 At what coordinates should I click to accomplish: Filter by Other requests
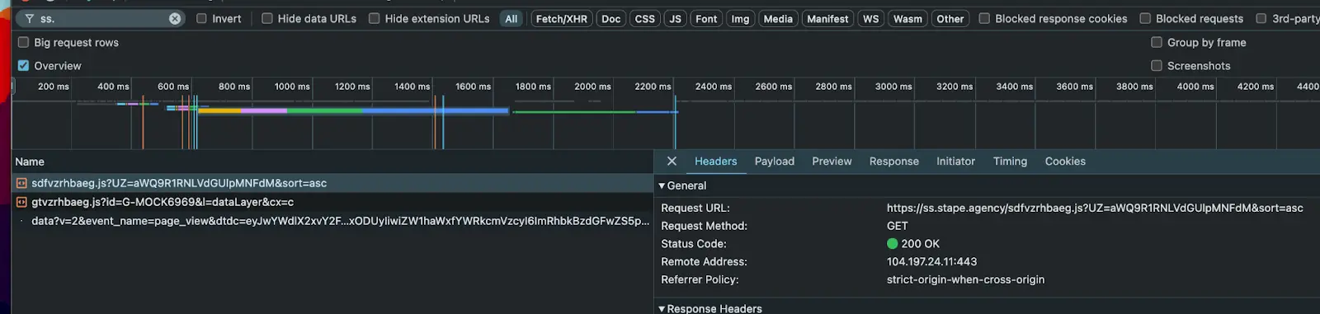point(950,18)
